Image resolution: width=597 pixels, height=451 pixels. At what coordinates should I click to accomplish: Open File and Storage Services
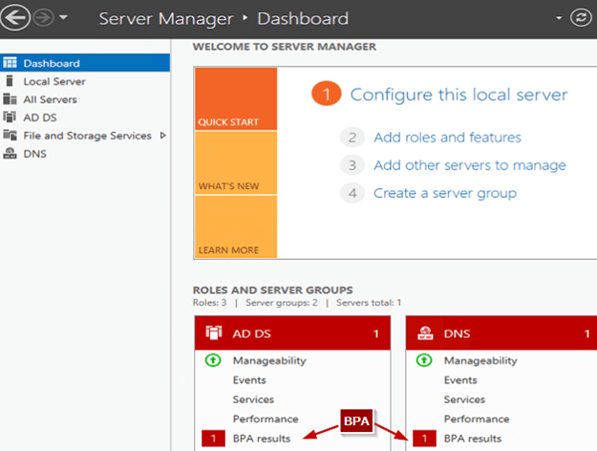pyautogui.click(x=87, y=136)
